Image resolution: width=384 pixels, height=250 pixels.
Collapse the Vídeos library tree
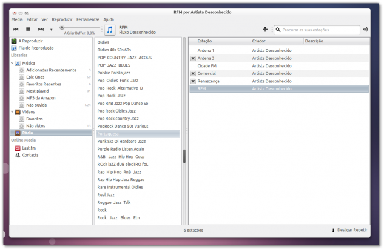tap(12, 111)
